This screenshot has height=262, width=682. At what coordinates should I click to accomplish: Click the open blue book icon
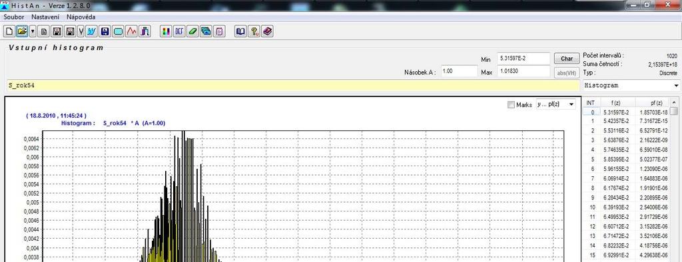tap(240, 31)
